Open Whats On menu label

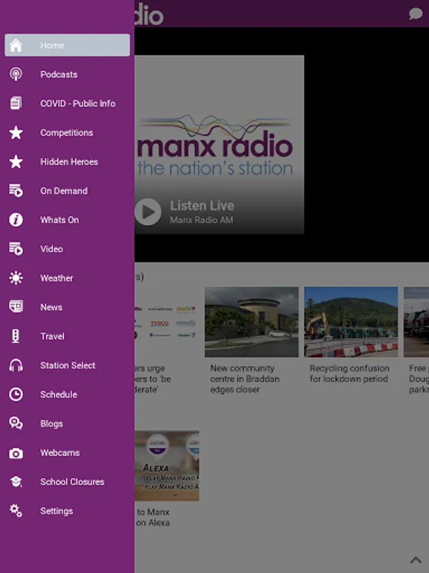(60, 220)
